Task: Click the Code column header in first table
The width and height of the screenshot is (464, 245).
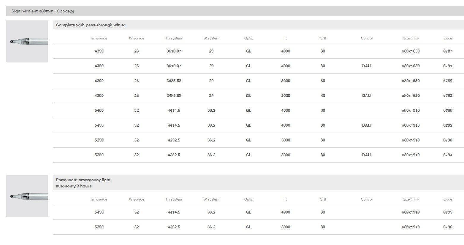Action: 447,38
